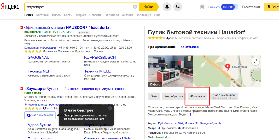Switch to the Новости tab

pos(95,15)
